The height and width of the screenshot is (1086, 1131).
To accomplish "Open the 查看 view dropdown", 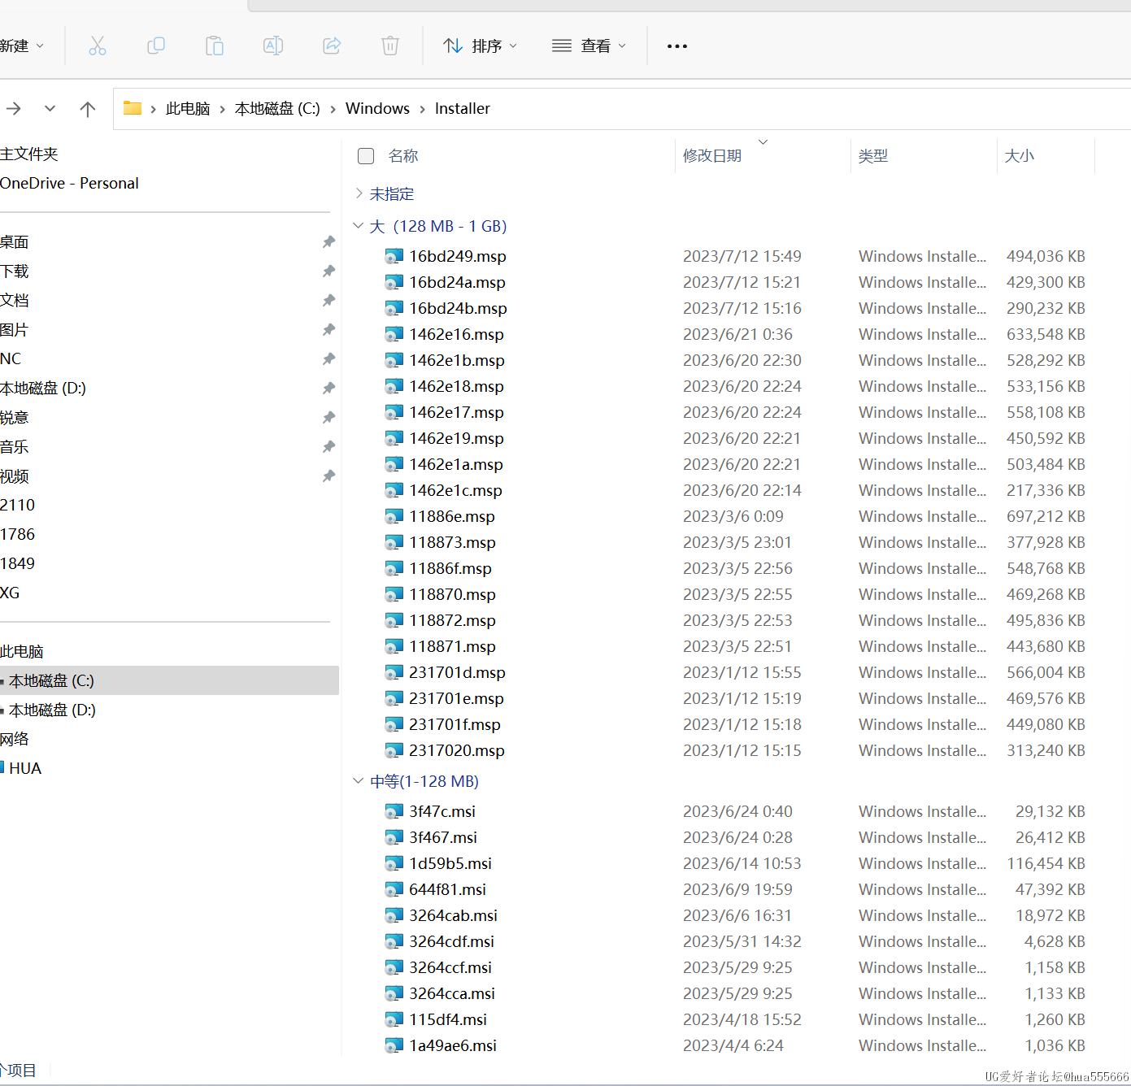I will pos(589,46).
